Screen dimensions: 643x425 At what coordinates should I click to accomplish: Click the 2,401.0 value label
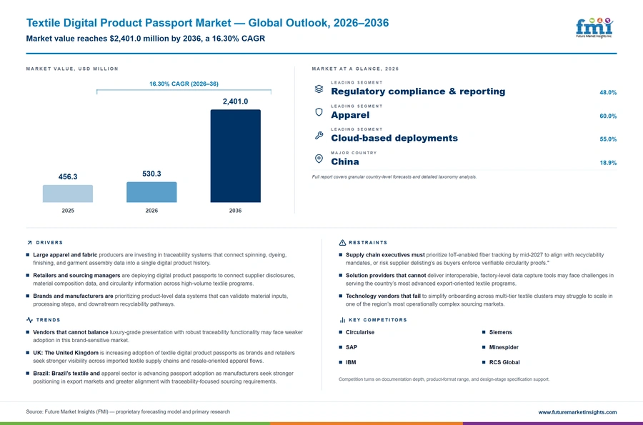point(235,101)
